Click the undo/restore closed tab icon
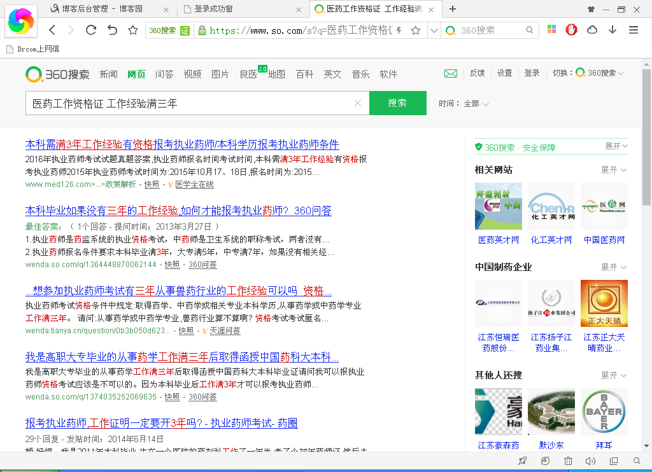652x472 pixels. coord(112,30)
